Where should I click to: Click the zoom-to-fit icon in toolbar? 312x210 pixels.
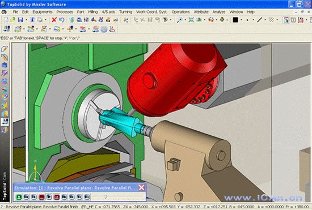(191, 20)
